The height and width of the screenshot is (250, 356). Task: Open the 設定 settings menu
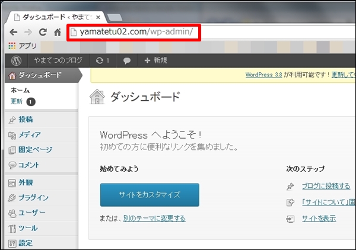click(26, 243)
